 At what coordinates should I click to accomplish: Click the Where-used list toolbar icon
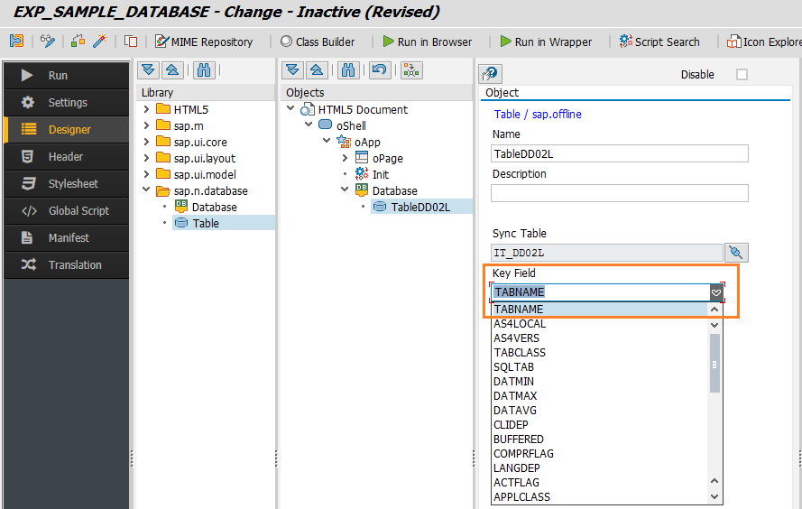[x=78, y=41]
